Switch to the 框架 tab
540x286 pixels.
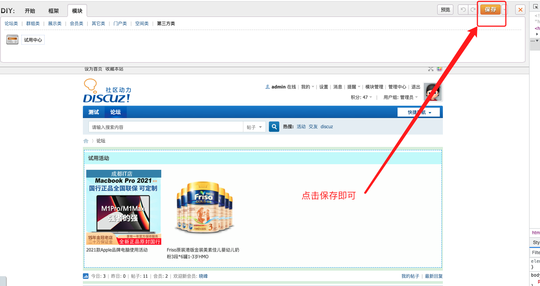click(x=54, y=11)
